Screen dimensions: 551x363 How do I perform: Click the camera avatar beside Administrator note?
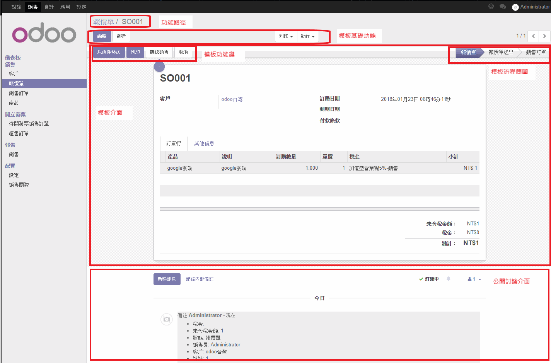click(166, 319)
